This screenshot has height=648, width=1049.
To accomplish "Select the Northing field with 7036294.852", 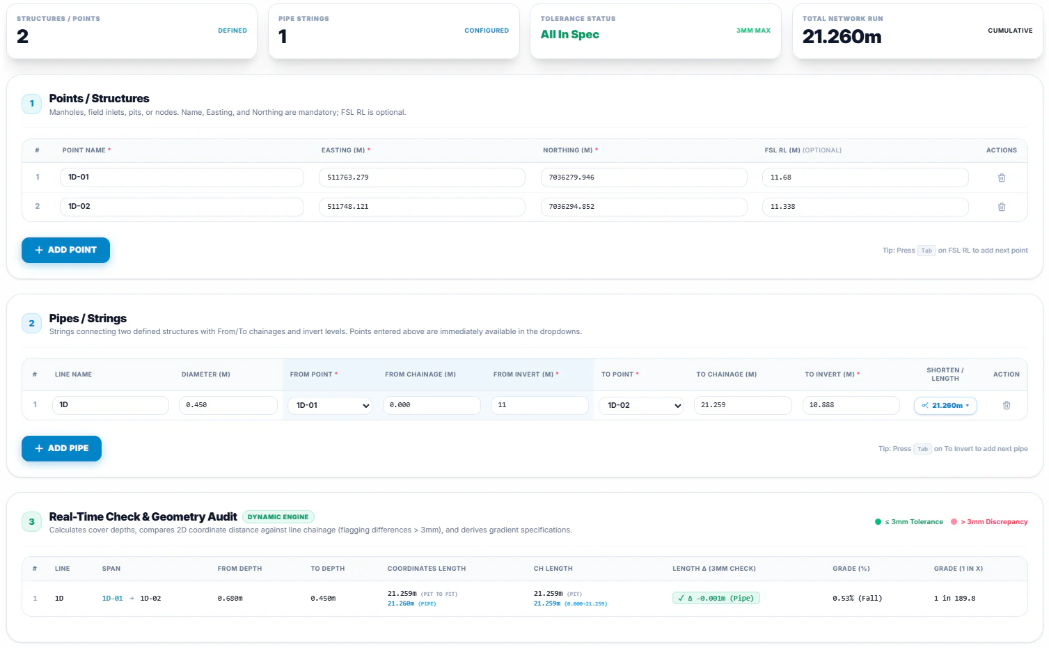I will click(x=644, y=207).
